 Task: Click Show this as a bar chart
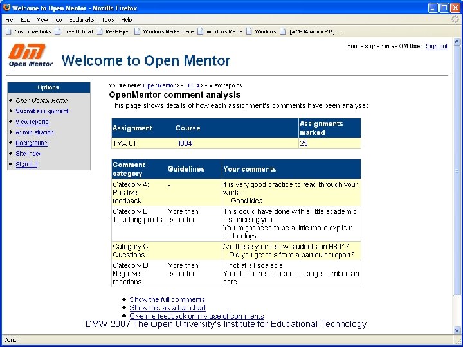(167, 308)
